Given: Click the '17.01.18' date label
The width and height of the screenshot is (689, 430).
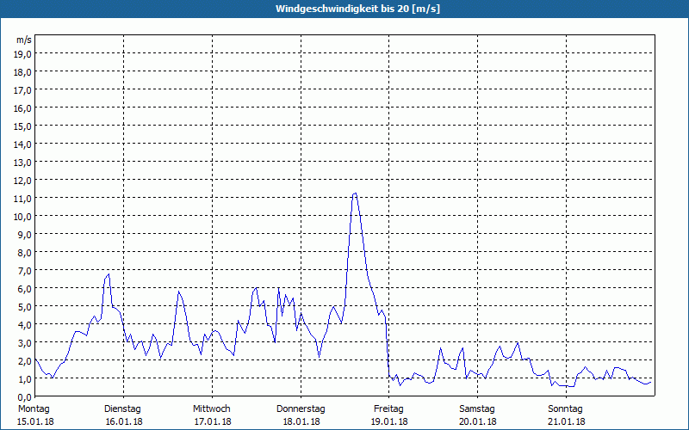Looking at the screenshot, I should click(x=213, y=421).
